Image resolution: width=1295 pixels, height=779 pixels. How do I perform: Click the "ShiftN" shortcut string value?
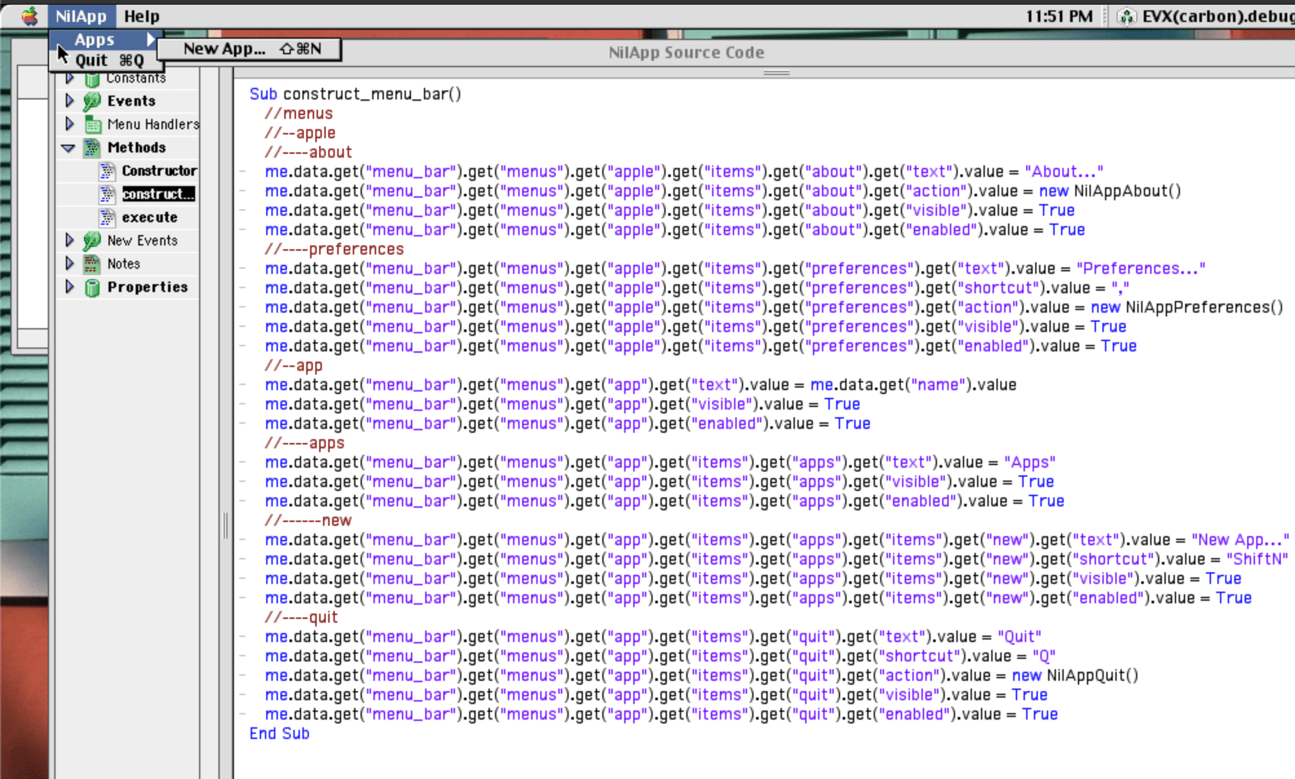1257,559
